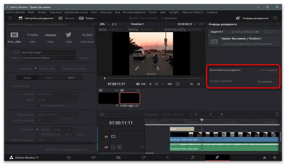Switch to the Аудио settings tab
Viewport: 286px width, 165px height.
(49, 78)
